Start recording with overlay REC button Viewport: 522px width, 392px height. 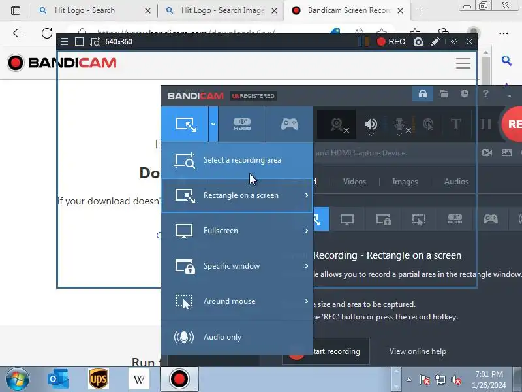point(391,42)
